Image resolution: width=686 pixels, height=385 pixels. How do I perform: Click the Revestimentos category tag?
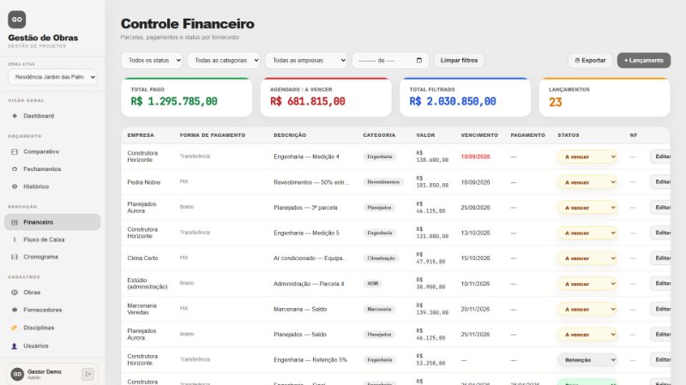point(383,182)
